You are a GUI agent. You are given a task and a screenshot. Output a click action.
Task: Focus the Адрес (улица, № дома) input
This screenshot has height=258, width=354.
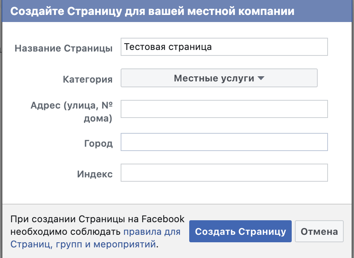[224, 109]
